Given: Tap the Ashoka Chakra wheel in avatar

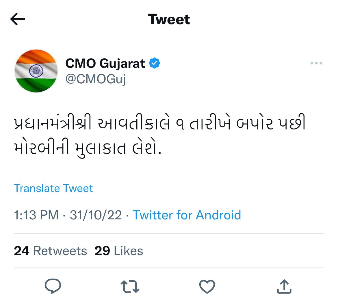Looking at the screenshot, I should tap(36, 71).
